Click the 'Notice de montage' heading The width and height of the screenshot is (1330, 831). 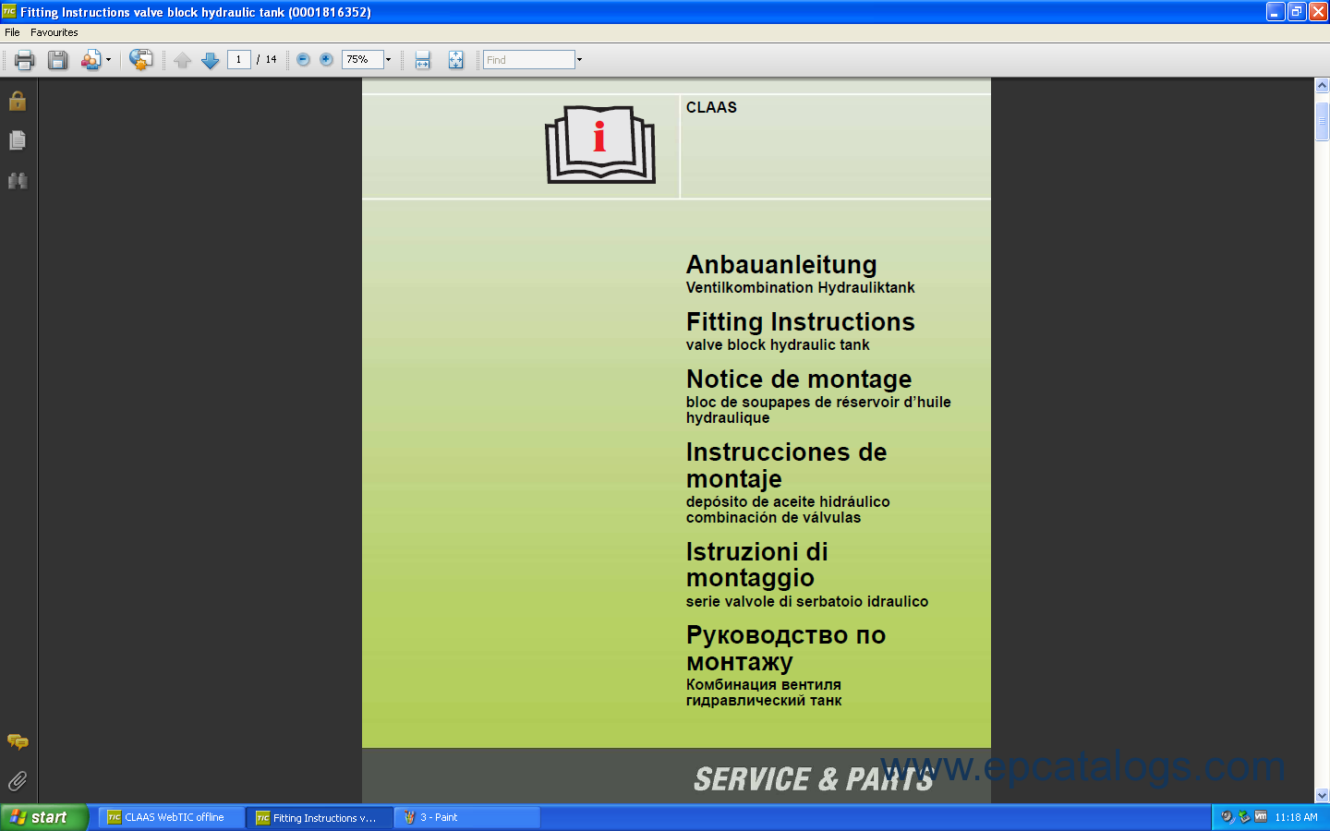pos(799,379)
